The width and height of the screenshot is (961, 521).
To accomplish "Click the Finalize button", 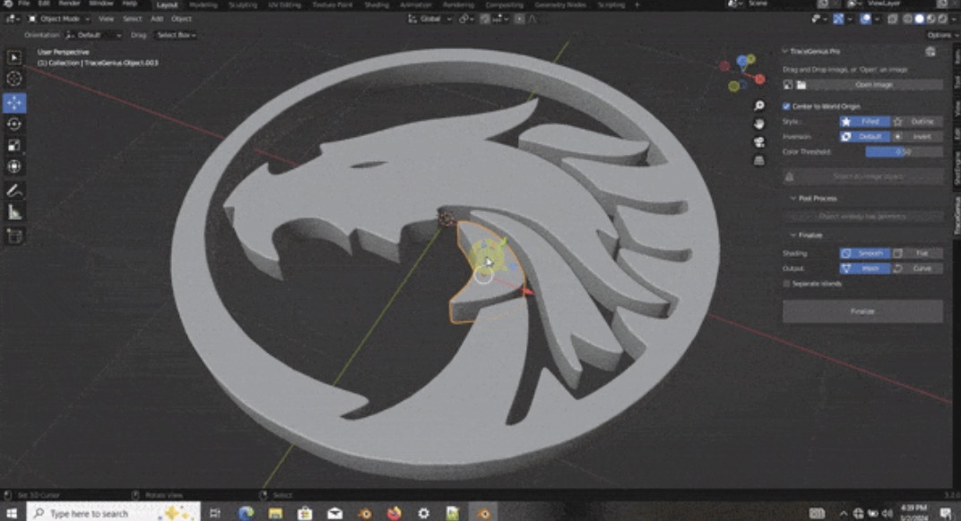I will [862, 312].
